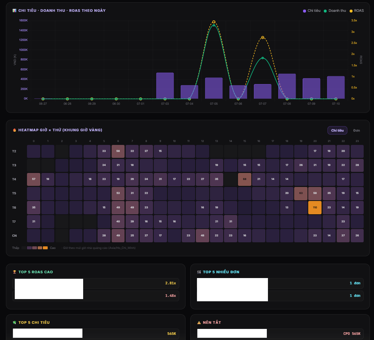Click the heatmap cell showing 68 on T4
Viewport: 374px width, 340px height.
(245, 179)
